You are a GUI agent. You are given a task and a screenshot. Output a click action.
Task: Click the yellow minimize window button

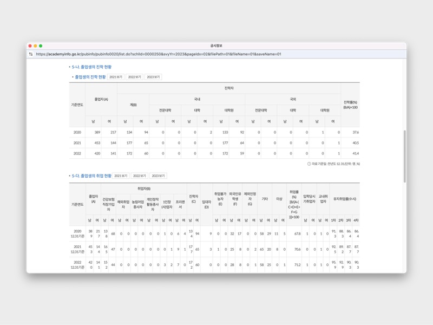click(35, 46)
